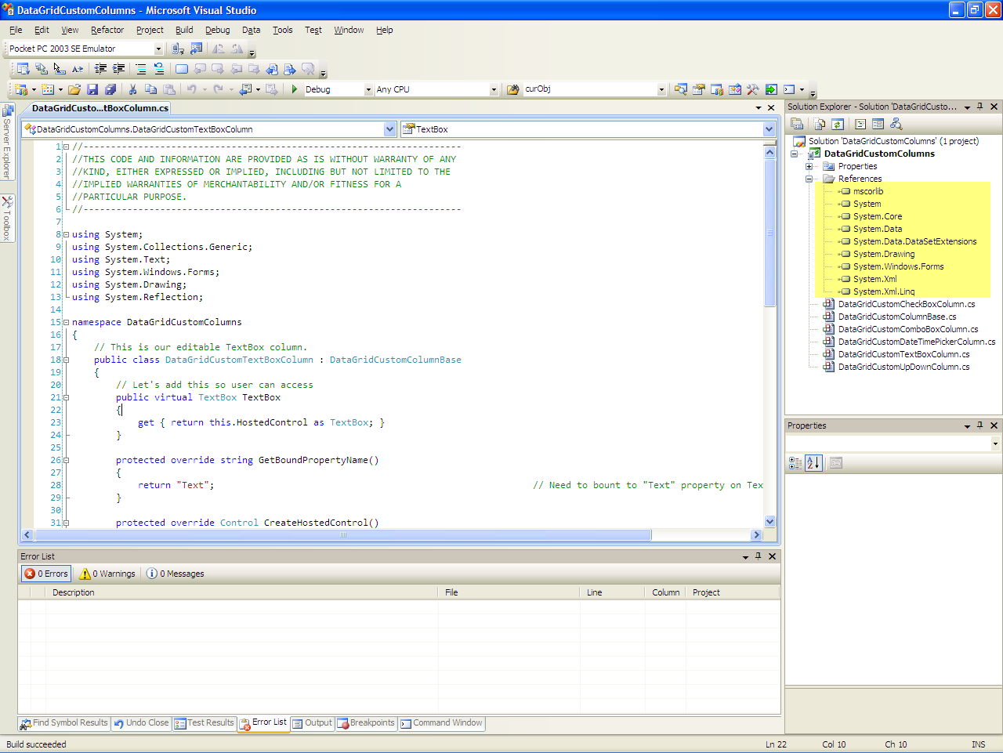Expand the Properties node in Solution Explorer

[809, 166]
